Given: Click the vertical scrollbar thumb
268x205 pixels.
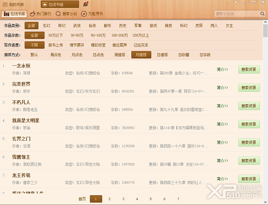Looking at the screenshot, I should coord(265,31).
